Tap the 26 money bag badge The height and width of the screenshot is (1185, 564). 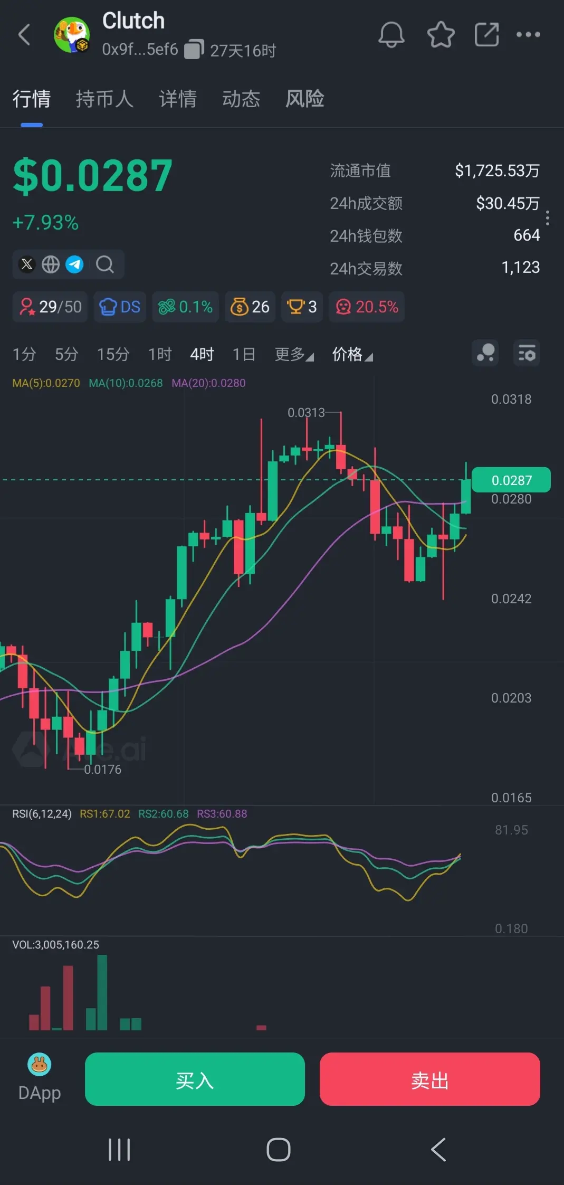250,307
